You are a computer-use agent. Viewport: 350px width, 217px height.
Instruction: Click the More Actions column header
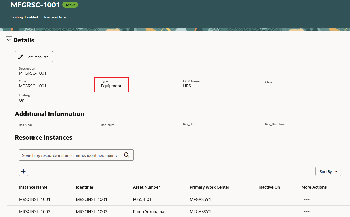click(x=314, y=187)
